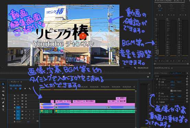This screenshot has height=128, width=190.
Task: Collapse the Motion effect group
Action: tap(155, 79)
